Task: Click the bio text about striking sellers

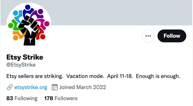Action: pos(93,76)
